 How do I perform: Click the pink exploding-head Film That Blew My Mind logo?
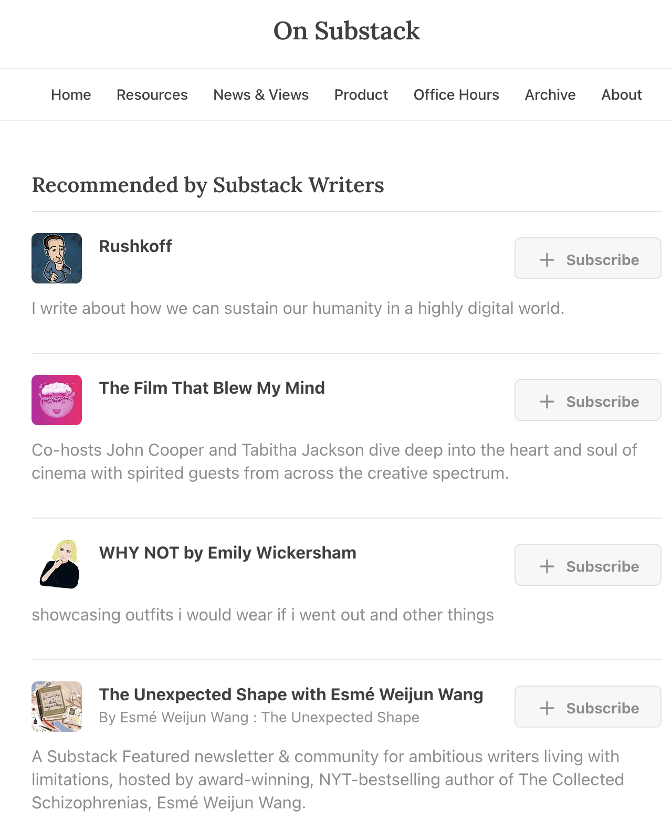pos(57,400)
